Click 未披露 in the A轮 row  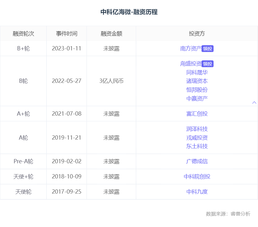tap(111, 138)
